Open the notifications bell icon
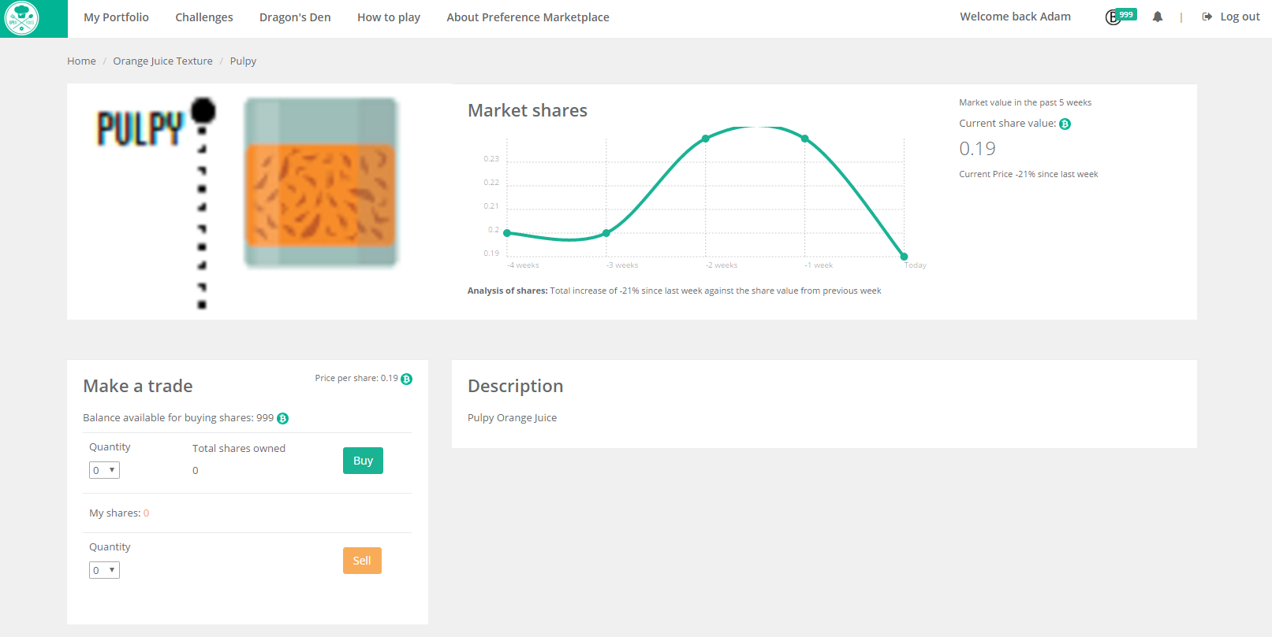Image resolution: width=1272 pixels, height=637 pixels. (x=1157, y=17)
